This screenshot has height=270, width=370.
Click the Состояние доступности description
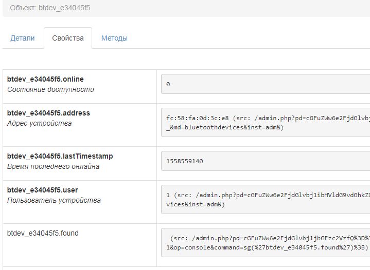point(50,89)
